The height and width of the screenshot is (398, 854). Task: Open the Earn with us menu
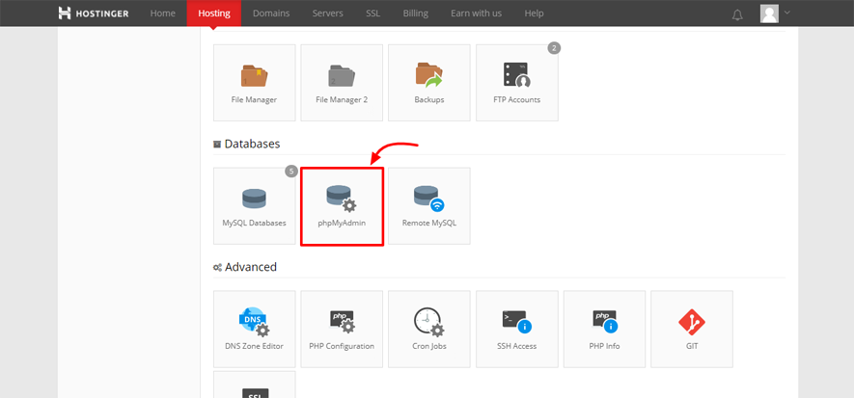coord(476,13)
